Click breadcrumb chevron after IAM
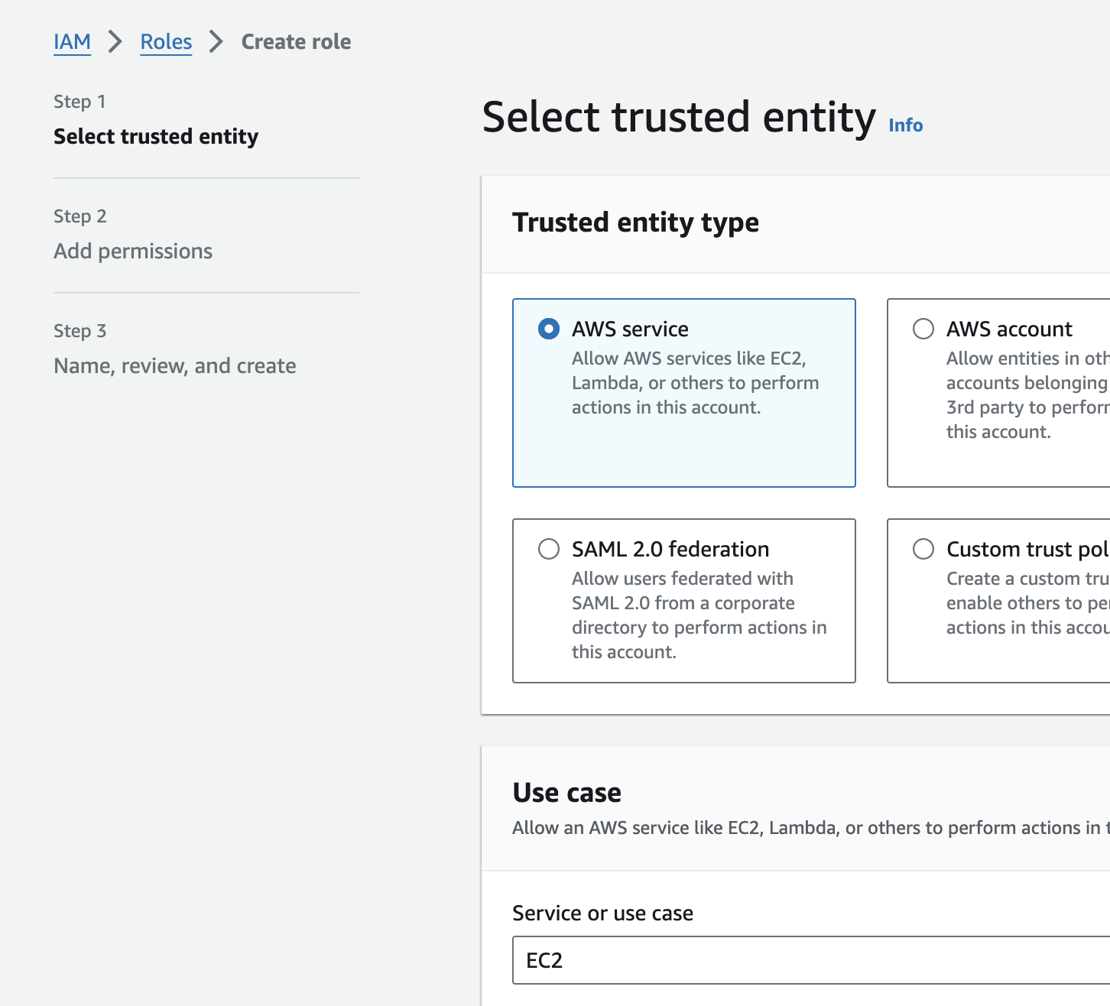The width and height of the screenshot is (1110, 1006). [x=115, y=42]
